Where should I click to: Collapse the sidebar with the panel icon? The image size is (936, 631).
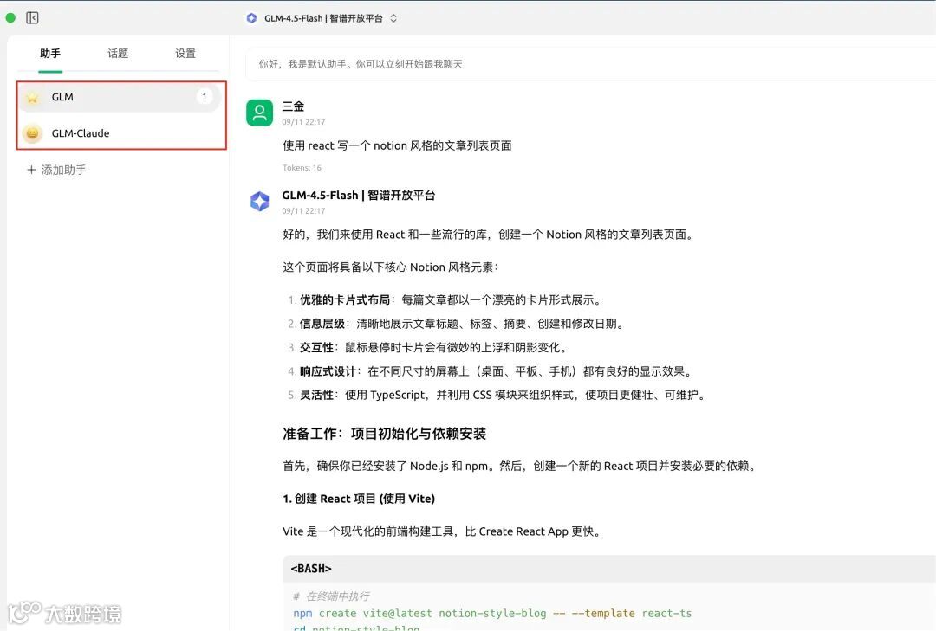point(32,18)
